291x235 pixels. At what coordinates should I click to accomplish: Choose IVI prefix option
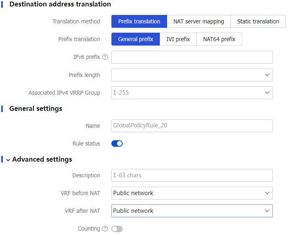178,39
